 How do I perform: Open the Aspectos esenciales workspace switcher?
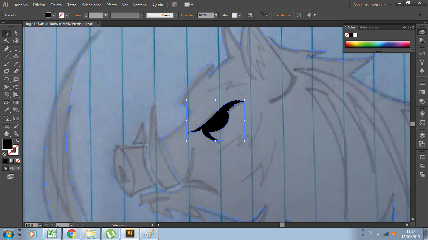coord(372,5)
